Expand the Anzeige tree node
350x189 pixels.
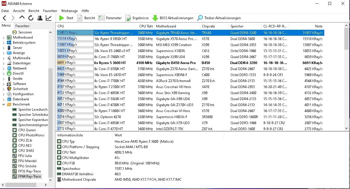tap(3, 53)
